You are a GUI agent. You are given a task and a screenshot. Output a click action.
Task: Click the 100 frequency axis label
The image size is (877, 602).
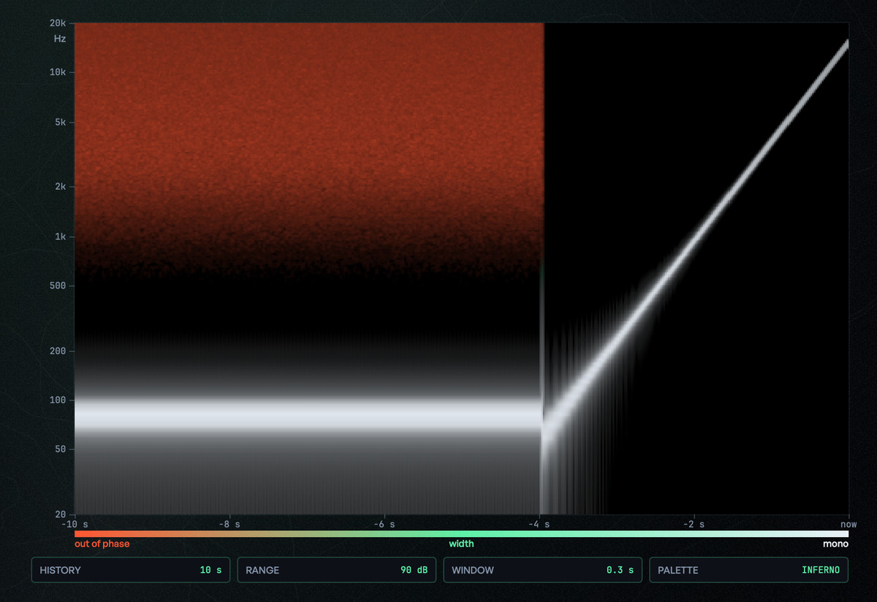[59, 400]
